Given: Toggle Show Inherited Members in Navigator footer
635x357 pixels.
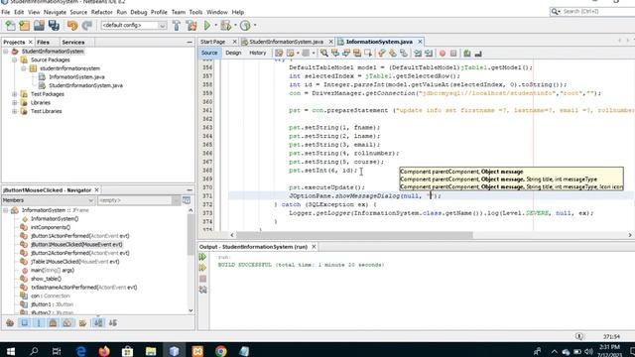Looking at the screenshot, I should tap(10, 323).
